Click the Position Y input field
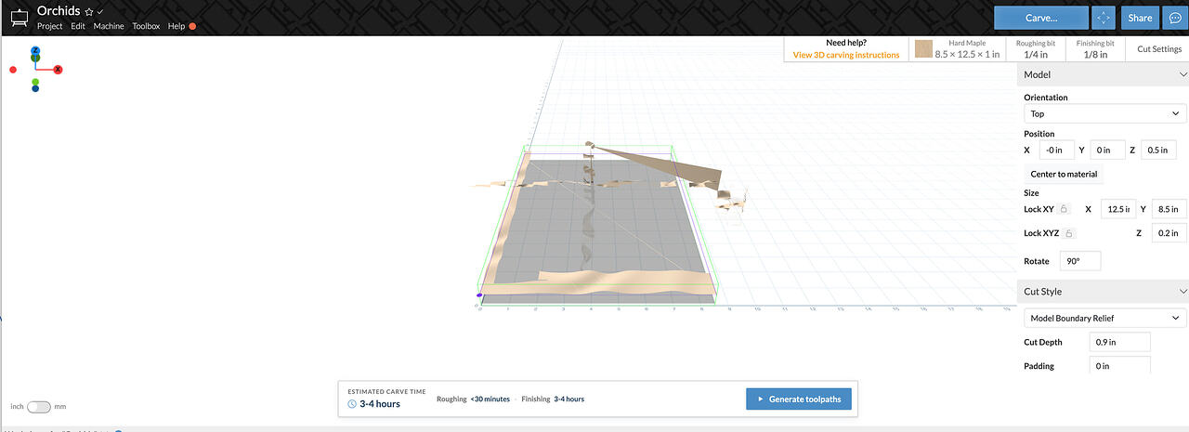The width and height of the screenshot is (1189, 432). 1105,150
